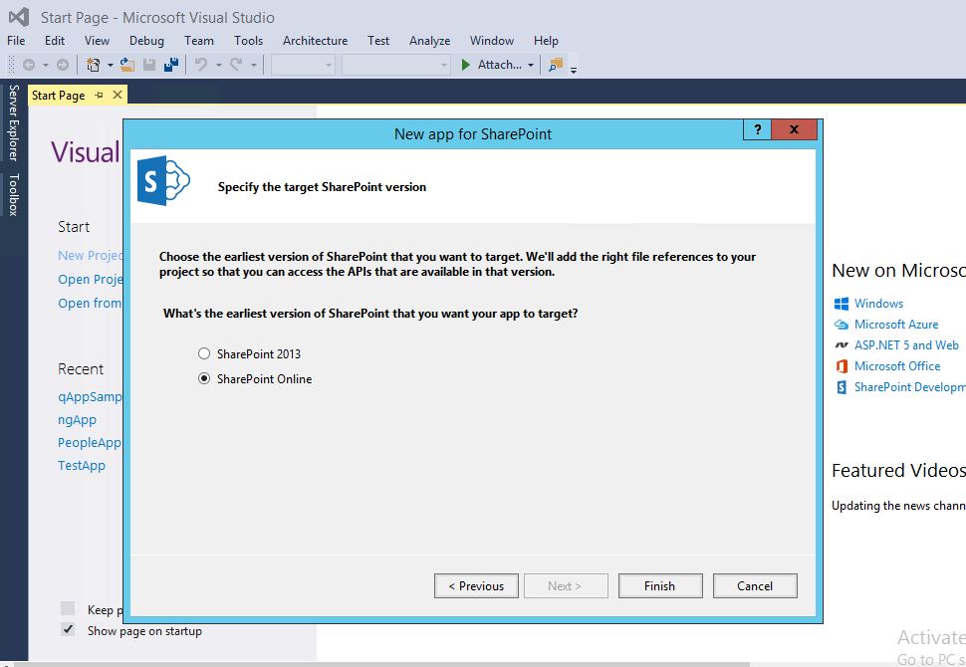Open recent project PeopleApp
The height and width of the screenshot is (667, 966).
tap(90, 443)
